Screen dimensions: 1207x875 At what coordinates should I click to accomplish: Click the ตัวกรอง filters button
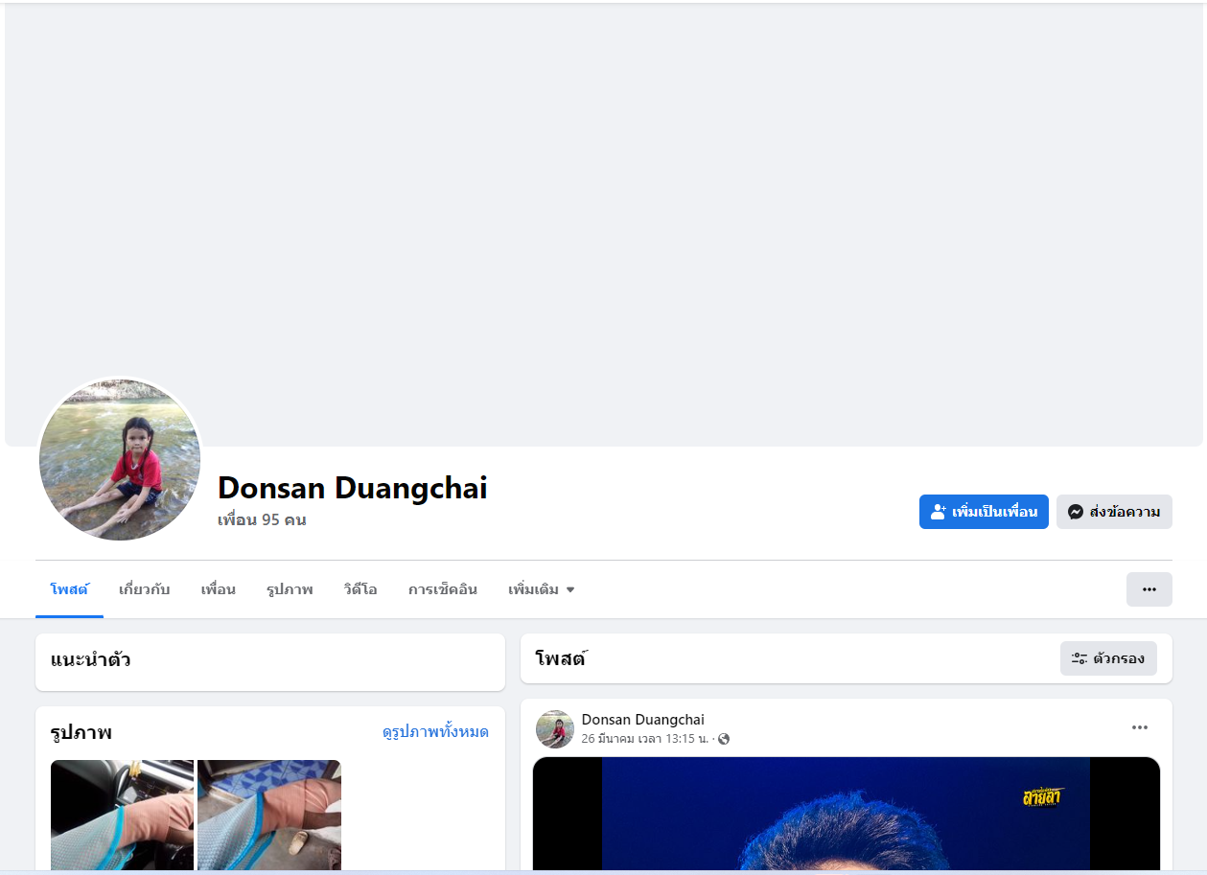(x=1108, y=658)
